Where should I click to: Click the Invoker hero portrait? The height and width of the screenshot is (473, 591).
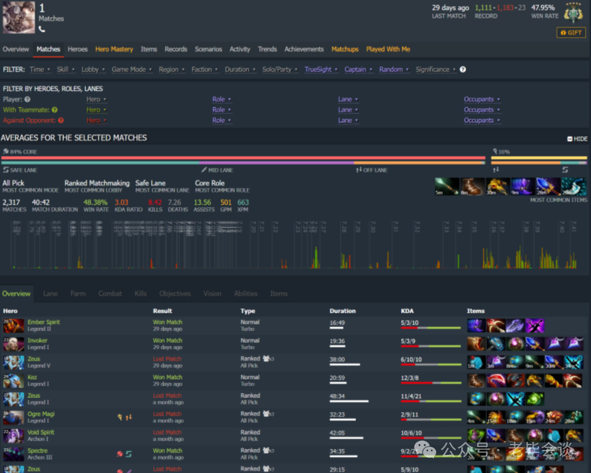[x=14, y=344]
